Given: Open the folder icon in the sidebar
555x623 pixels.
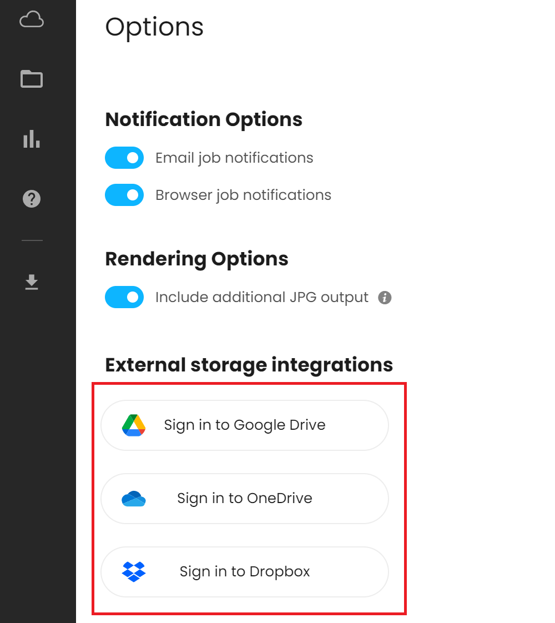Looking at the screenshot, I should click(32, 79).
